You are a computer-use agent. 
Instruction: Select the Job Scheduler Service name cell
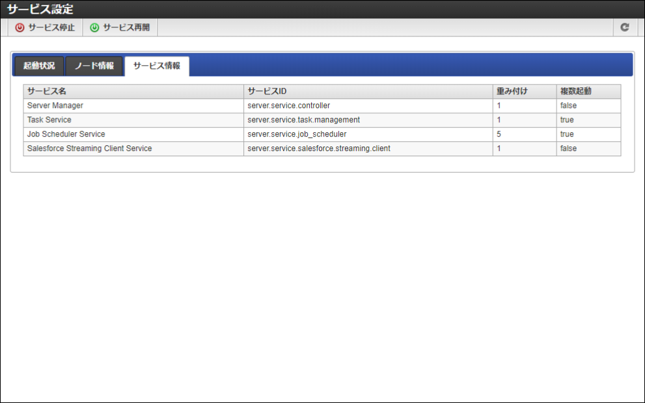(133, 134)
